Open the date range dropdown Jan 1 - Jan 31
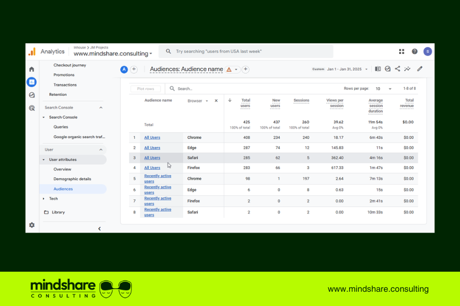The width and height of the screenshot is (460, 306). coord(348,69)
